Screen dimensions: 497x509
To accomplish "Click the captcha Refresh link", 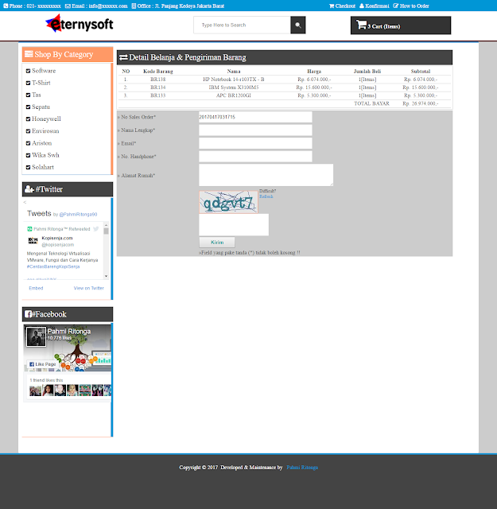I will tap(266, 196).
